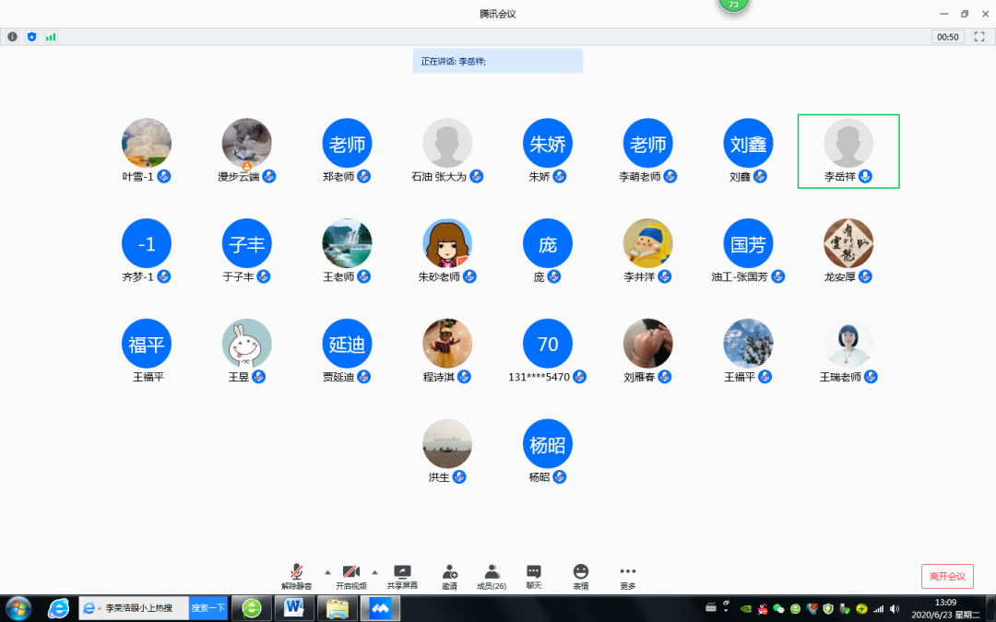Open the 邀请 invite icon
The image size is (996, 622).
449,572
